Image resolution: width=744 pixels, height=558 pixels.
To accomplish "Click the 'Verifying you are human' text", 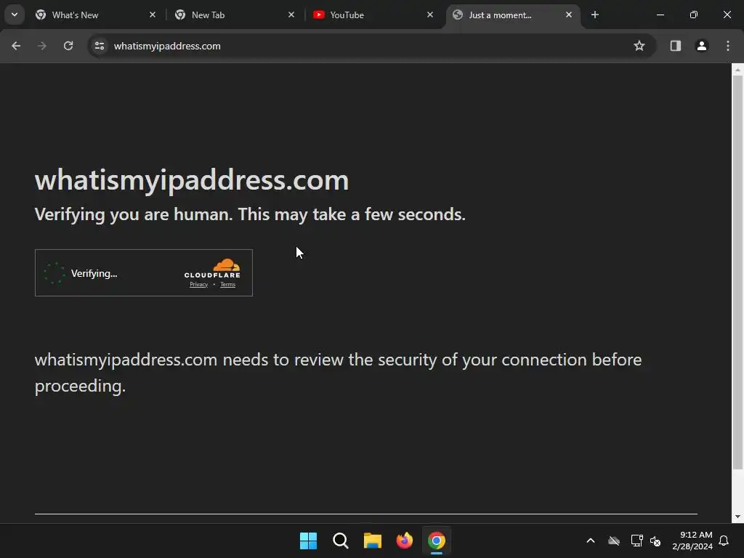I will (x=250, y=214).
